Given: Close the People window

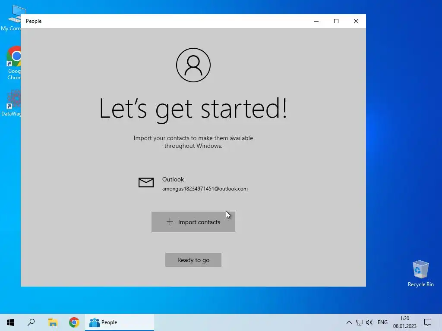Looking at the screenshot, I should coord(356,21).
